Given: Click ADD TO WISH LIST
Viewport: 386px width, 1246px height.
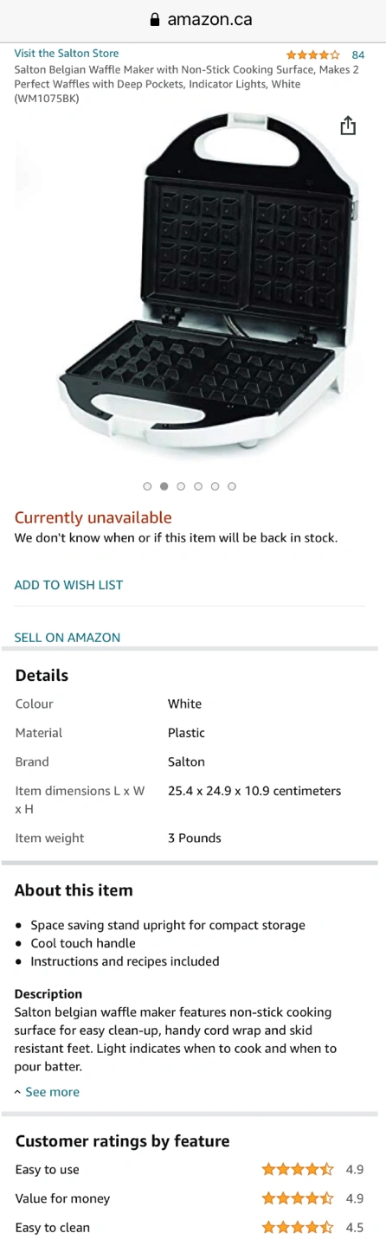Looking at the screenshot, I should point(68,585).
